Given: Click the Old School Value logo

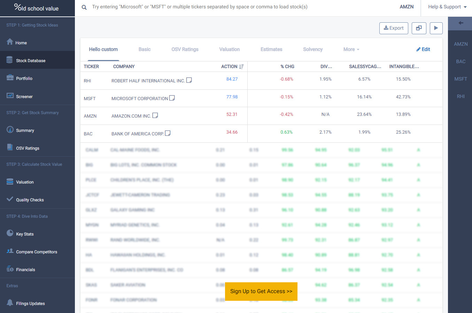Looking at the screenshot, I should (36, 8).
